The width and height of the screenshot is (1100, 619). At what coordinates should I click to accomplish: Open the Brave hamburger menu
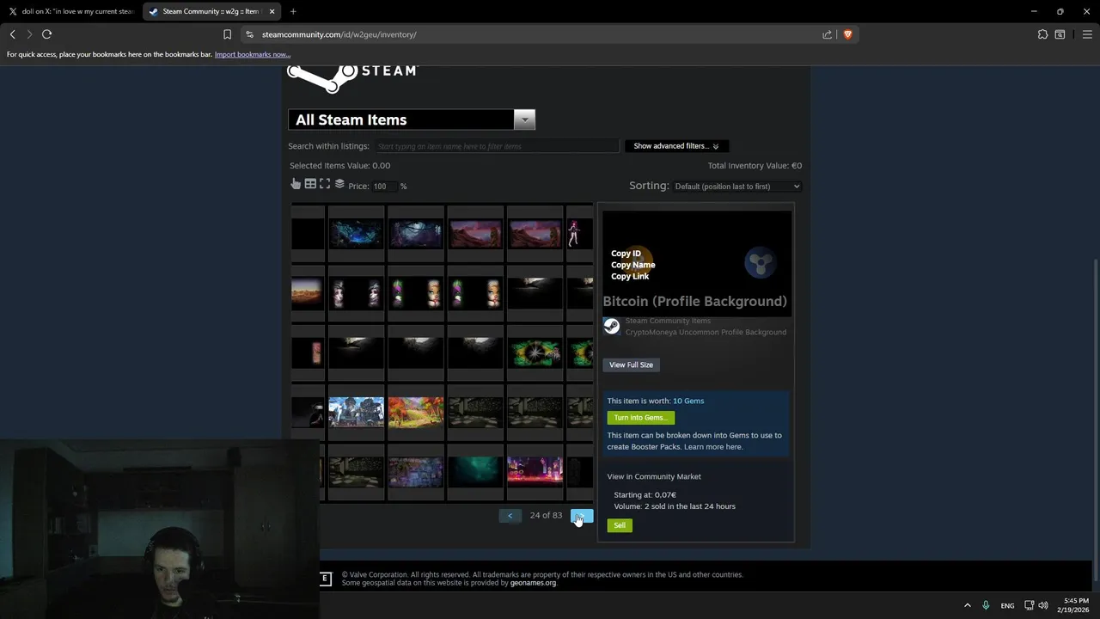[x=1087, y=34]
